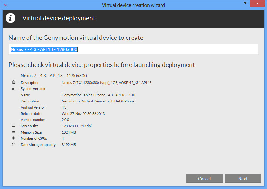Click the 'Virtual device creation wizard' window title

(133, 5)
